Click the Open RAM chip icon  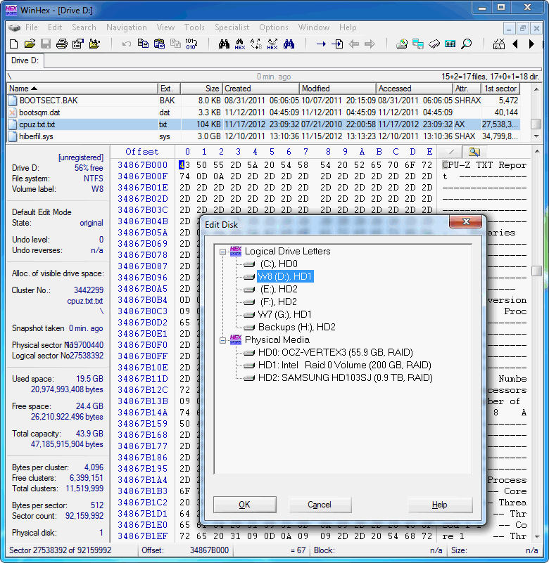click(x=434, y=44)
